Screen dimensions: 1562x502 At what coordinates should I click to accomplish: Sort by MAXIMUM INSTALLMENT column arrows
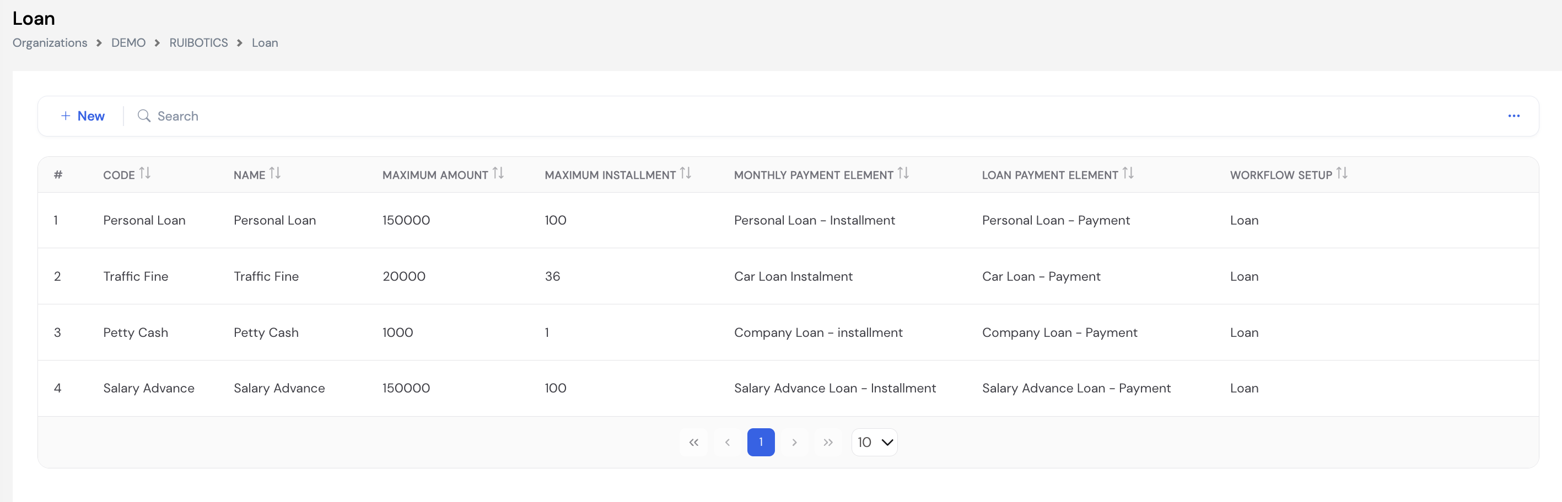pos(686,174)
